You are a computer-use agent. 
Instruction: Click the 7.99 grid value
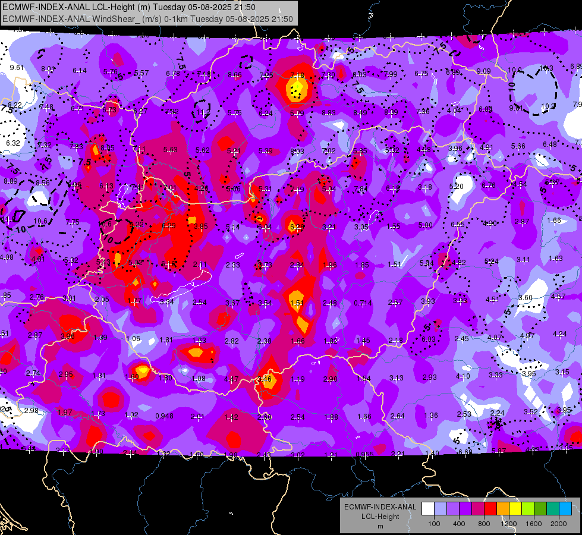(391, 74)
